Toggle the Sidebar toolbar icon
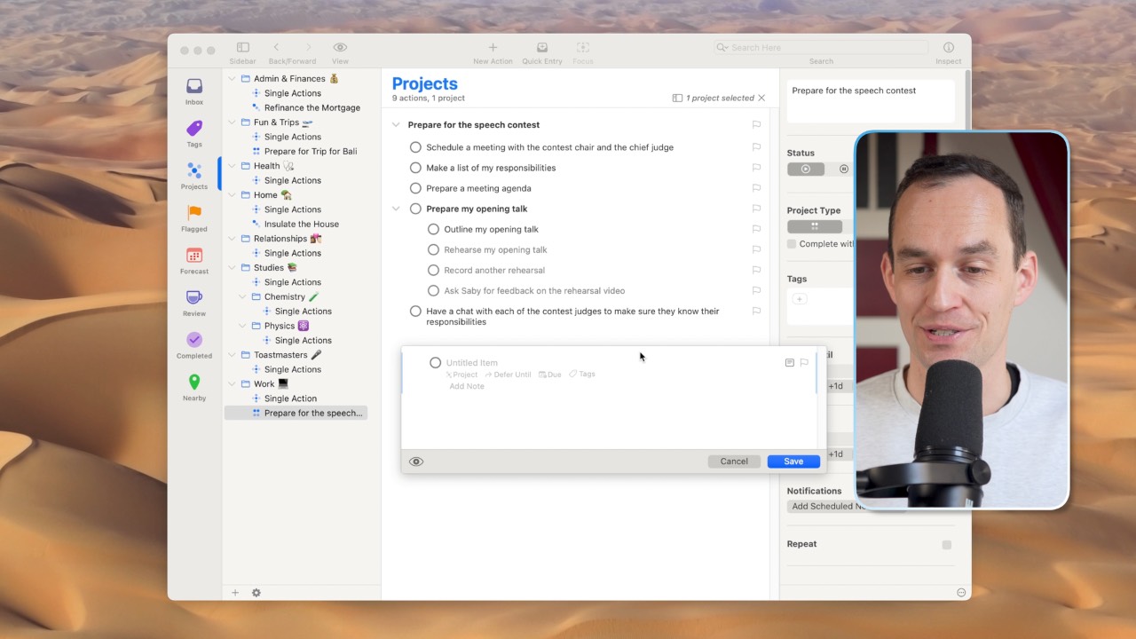This screenshot has height=639, width=1136. coord(242,47)
